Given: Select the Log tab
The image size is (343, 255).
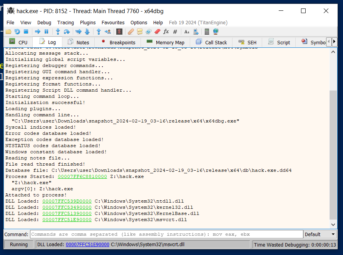Looking at the screenshot, I should coord(47,42).
